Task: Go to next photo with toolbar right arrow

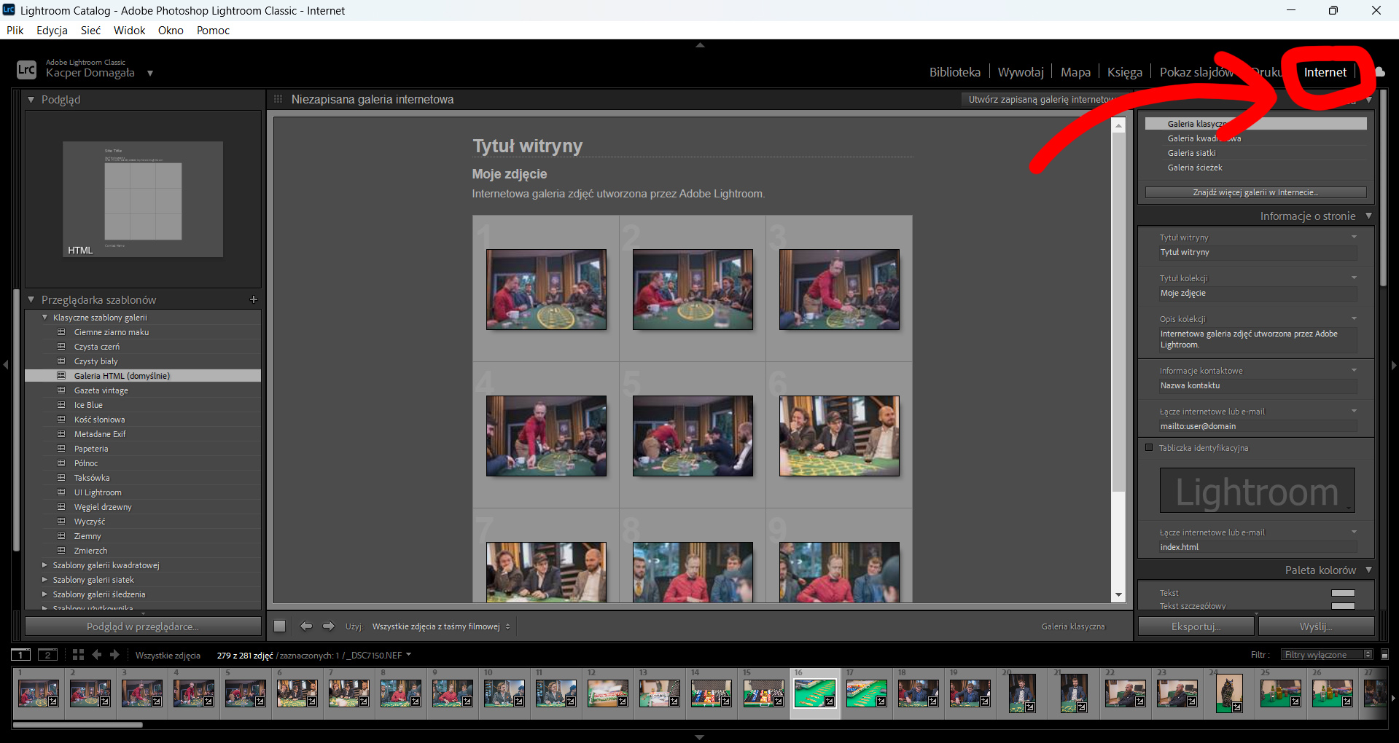Action: [329, 626]
